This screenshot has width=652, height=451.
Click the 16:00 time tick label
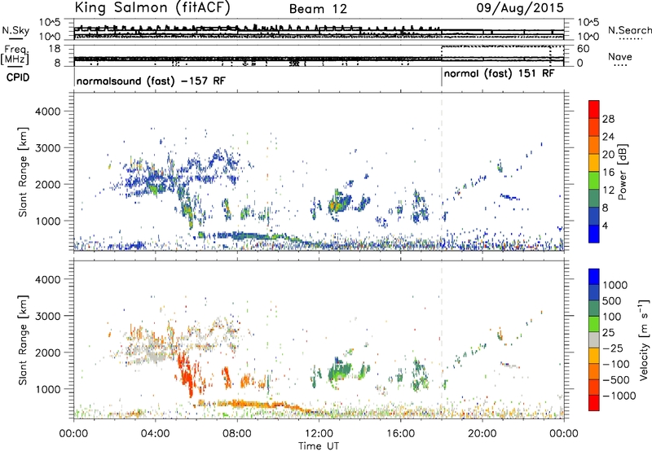tap(401, 434)
